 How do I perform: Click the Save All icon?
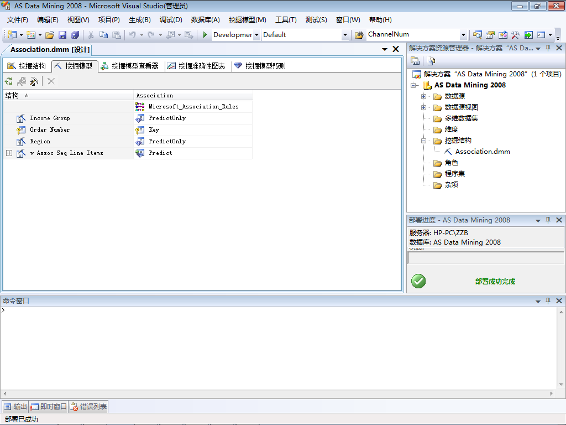75,35
